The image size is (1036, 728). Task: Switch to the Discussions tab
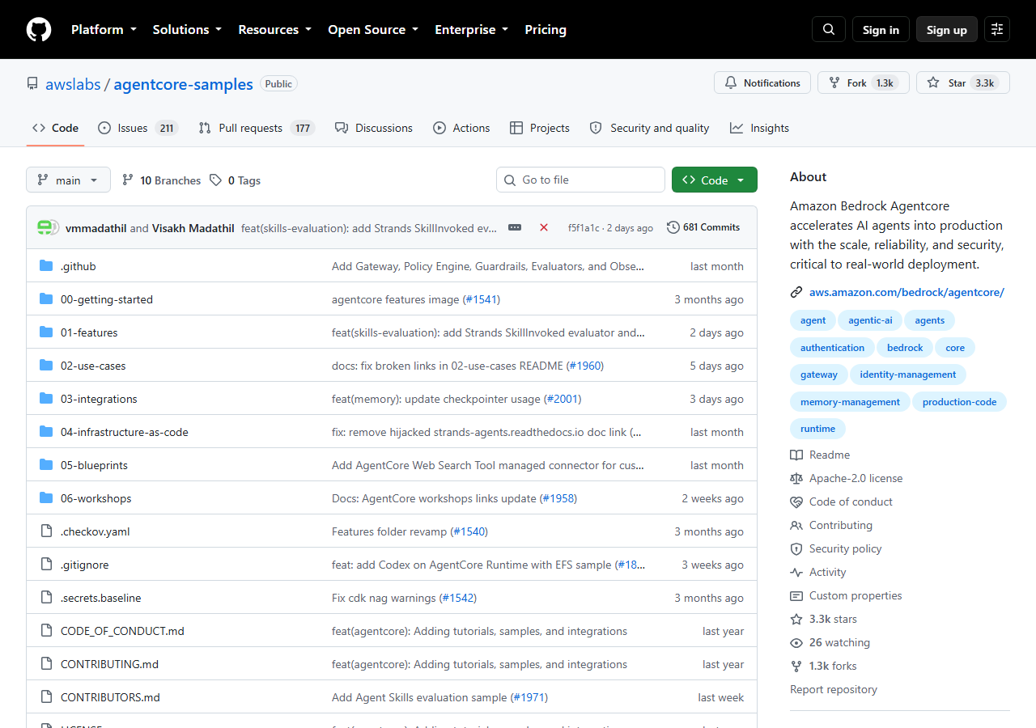point(374,128)
